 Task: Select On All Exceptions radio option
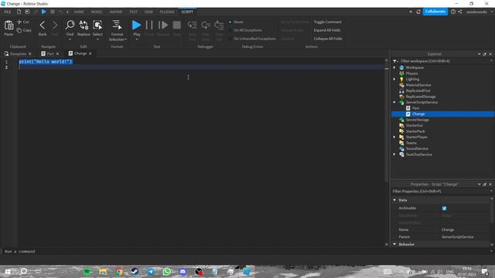coord(230,30)
